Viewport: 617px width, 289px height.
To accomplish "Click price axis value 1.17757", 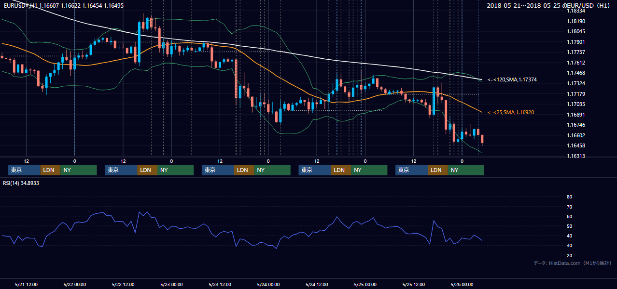I will 575,52.
